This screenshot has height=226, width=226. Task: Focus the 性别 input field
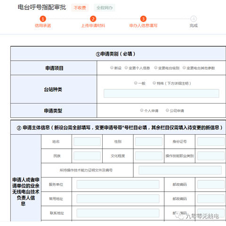pyautogui.click(x=149, y=142)
